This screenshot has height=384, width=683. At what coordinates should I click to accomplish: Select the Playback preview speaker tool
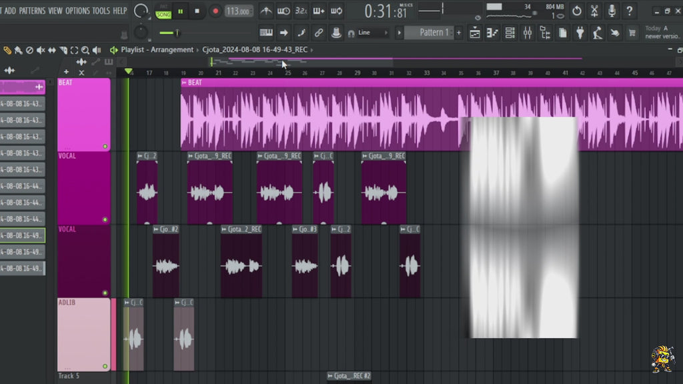point(97,50)
